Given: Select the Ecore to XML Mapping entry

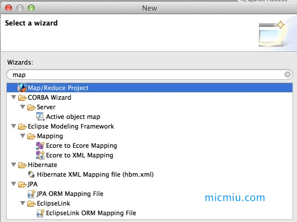Looking at the screenshot, I should [x=80, y=155].
